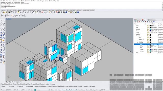Click the CPlane pane in status bar
The width and height of the screenshot is (163, 91).
coord(2,90)
